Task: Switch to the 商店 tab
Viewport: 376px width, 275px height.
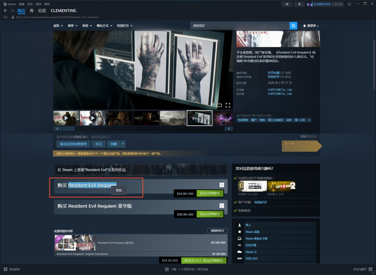Action: coord(21,11)
